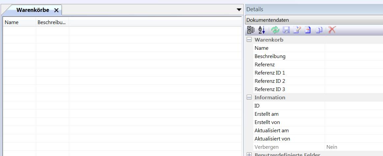This screenshot has width=383, height=156.
Task: Open the tab list dropdown arrow
Action: 239,10
